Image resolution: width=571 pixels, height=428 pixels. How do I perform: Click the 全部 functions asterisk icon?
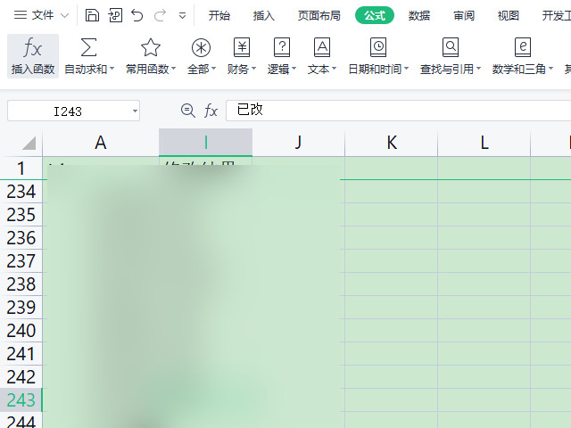click(x=201, y=47)
